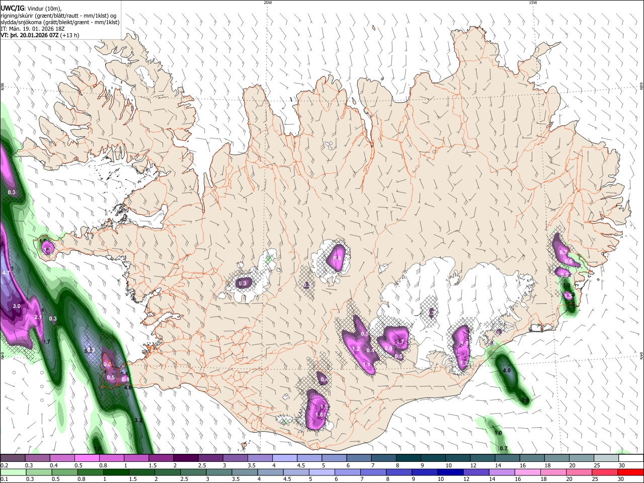
Task: Pick the bright pink snow swatch between 0.5 and 0.8
Action: pos(87,458)
